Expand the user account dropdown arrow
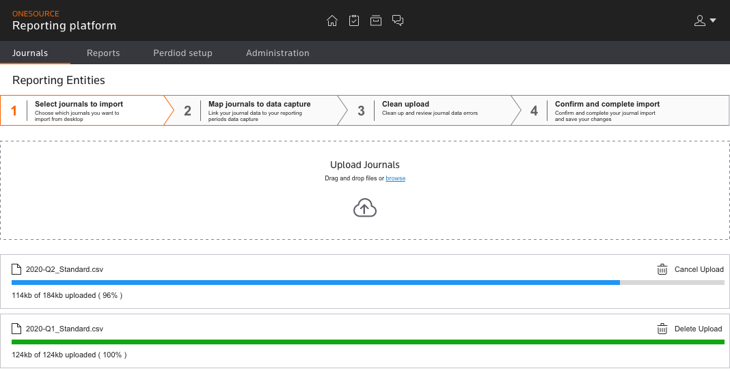 click(713, 20)
